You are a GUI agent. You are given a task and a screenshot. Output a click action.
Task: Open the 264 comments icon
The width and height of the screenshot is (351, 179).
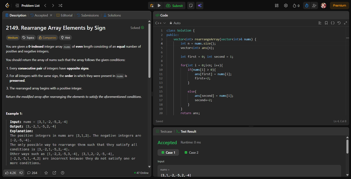coord(32,173)
